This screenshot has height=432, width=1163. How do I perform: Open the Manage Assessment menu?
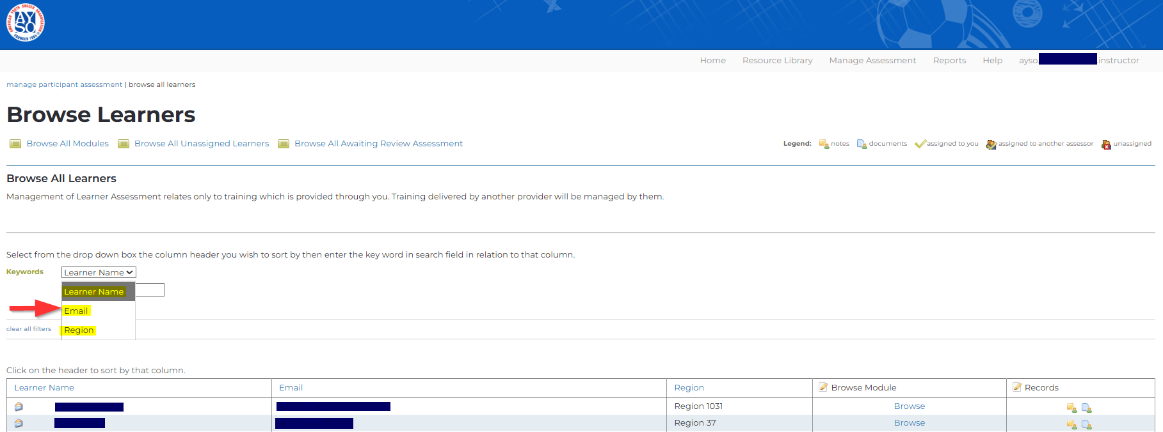coord(872,61)
